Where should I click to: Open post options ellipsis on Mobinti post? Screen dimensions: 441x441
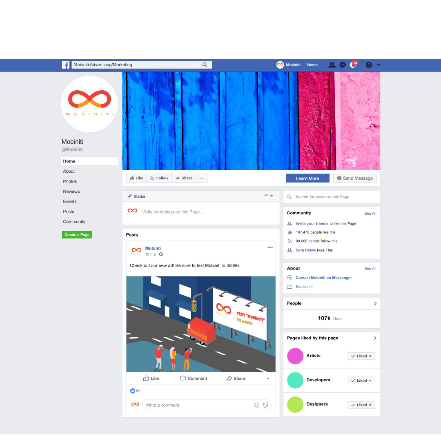[x=270, y=247]
